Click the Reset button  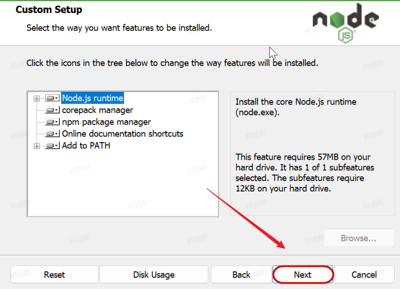pos(54,274)
